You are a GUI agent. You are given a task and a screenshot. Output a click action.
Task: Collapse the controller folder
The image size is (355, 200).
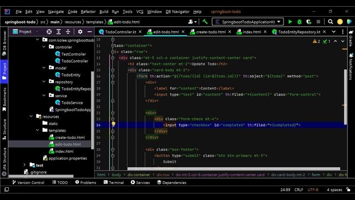(x=44, y=47)
